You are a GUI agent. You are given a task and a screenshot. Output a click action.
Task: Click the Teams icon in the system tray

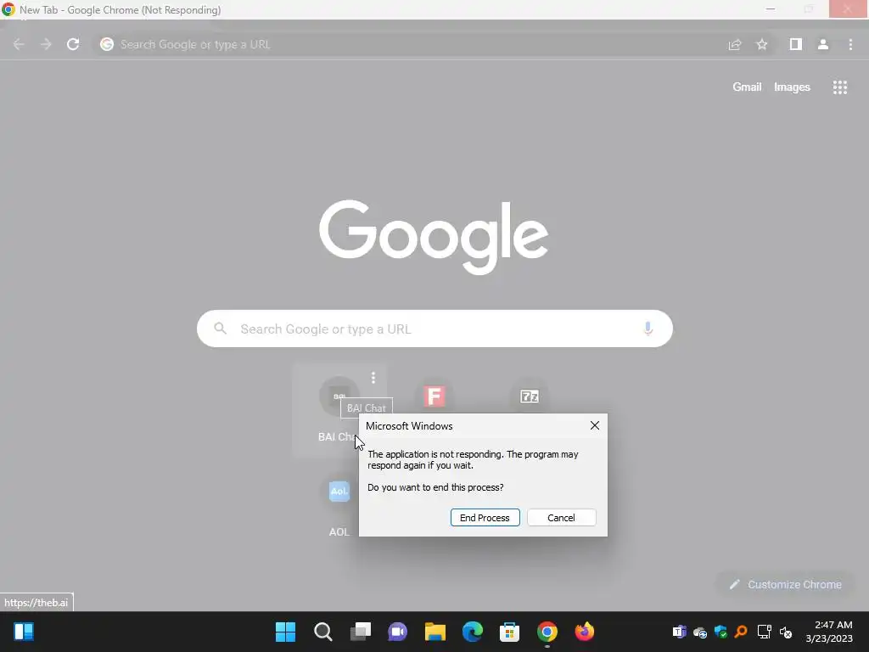click(679, 632)
